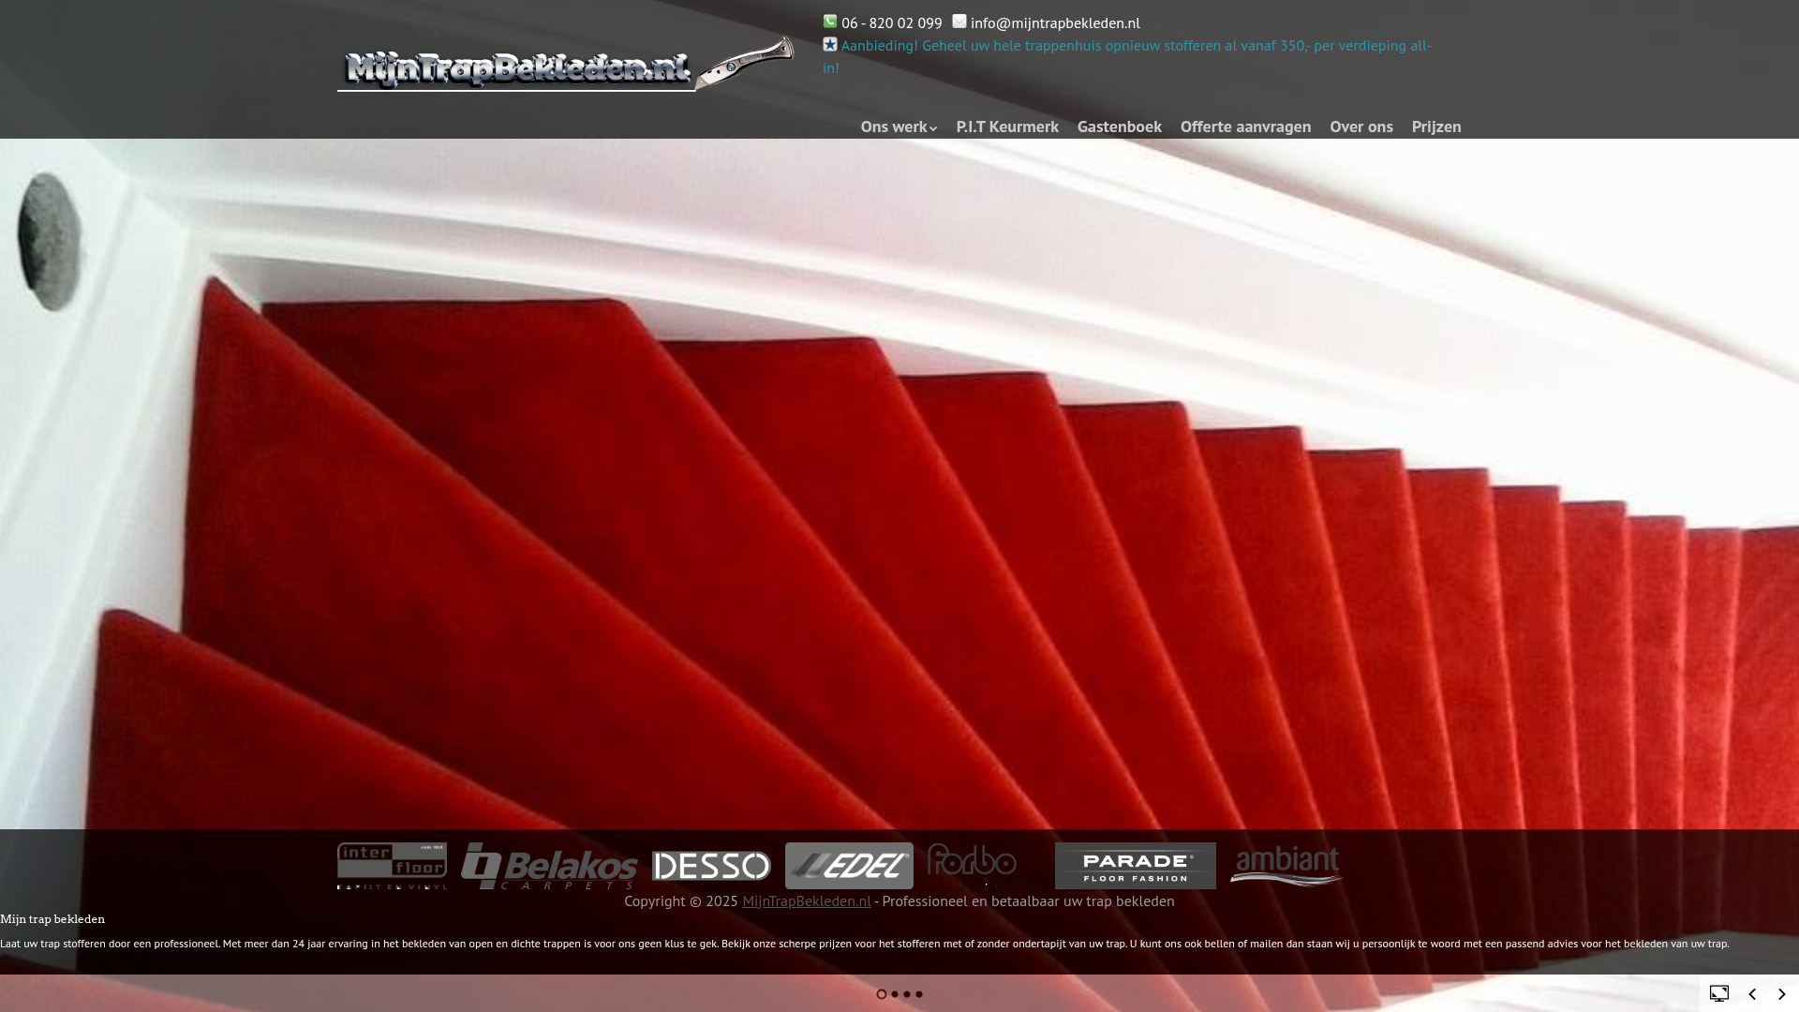Expand the Ons werk dropdown menu
Screen dimensions: 1799x1012
899,126
